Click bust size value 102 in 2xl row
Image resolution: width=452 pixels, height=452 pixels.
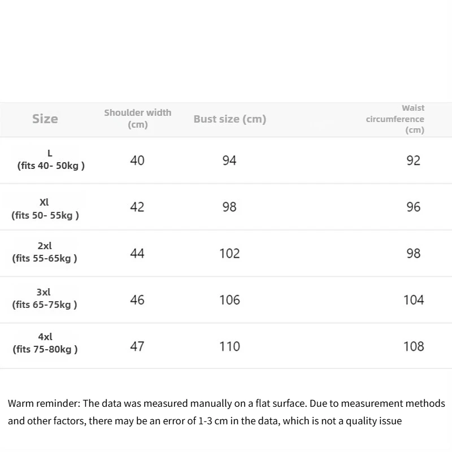click(x=229, y=253)
